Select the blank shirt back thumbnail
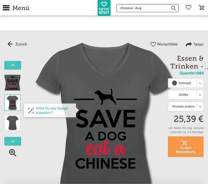The height and width of the screenshot is (184, 208). click(13, 123)
